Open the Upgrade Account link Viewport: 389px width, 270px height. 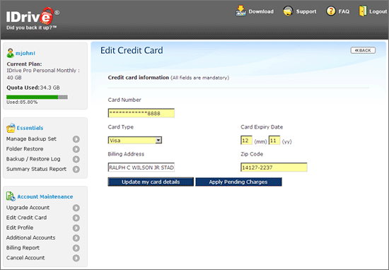tap(28, 208)
